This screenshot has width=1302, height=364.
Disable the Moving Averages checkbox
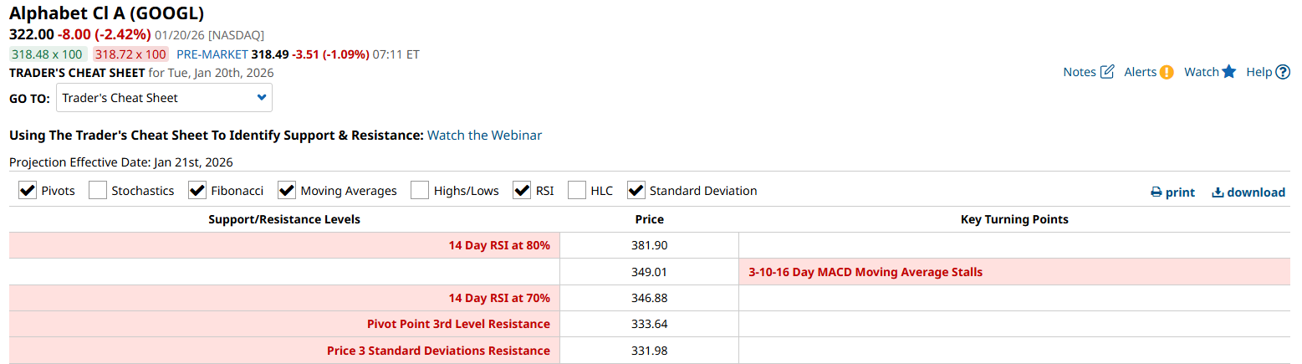[x=287, y=191]
